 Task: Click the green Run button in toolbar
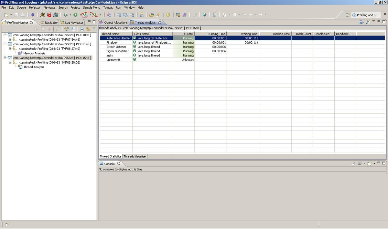click(x=75, y=15)
